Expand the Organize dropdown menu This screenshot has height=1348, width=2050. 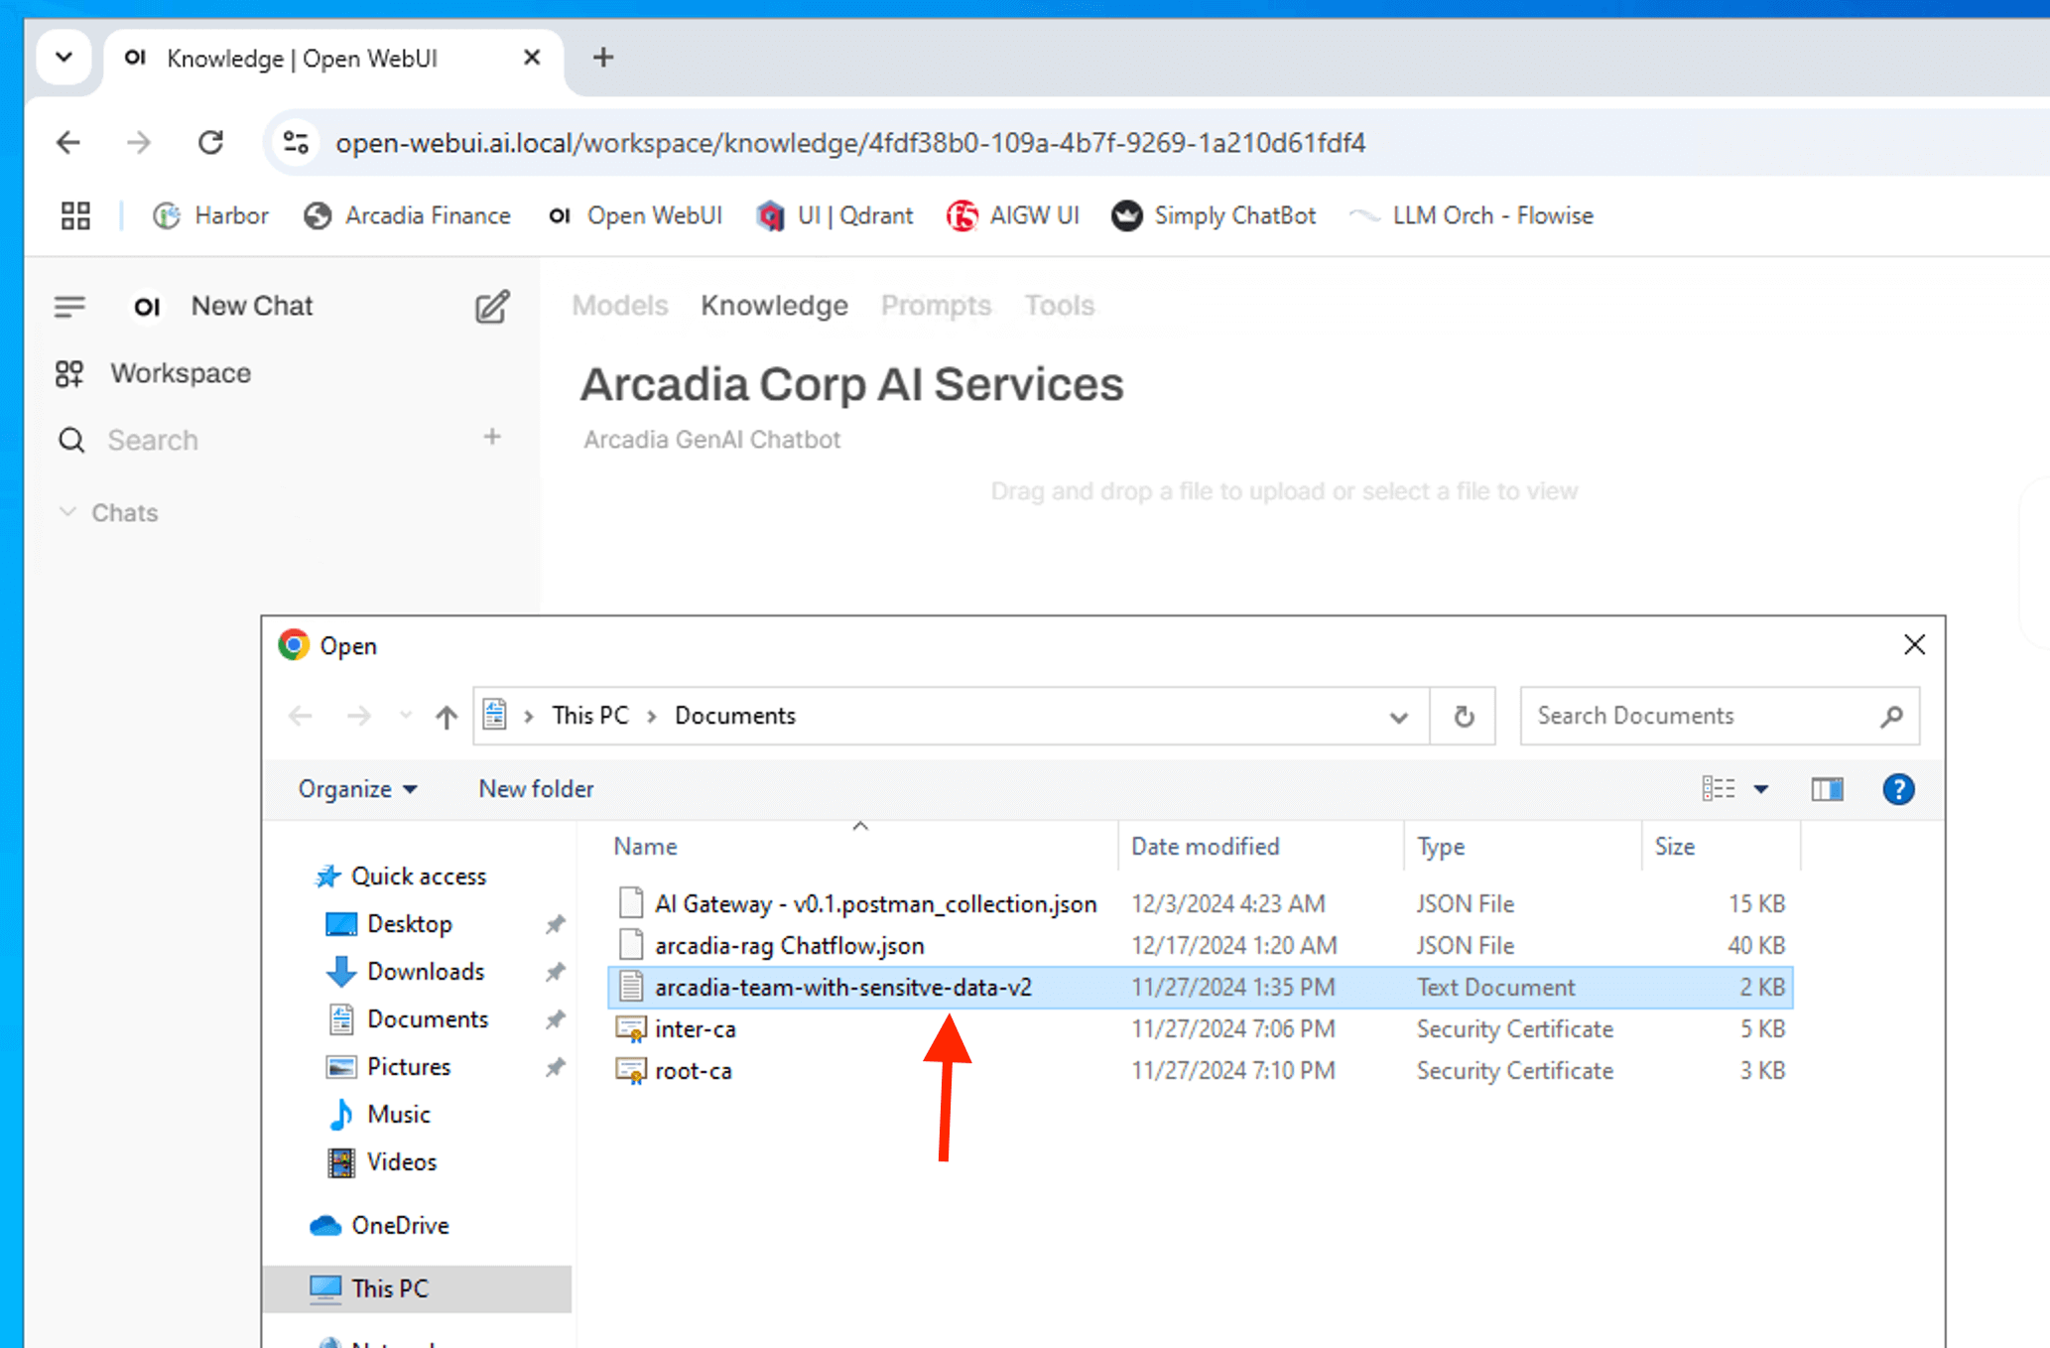pyautogui.click(x=357, y=789)
